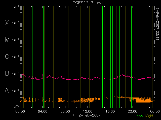
Task: Click the pink flux peak near 18:00
Action: [122, 75]
